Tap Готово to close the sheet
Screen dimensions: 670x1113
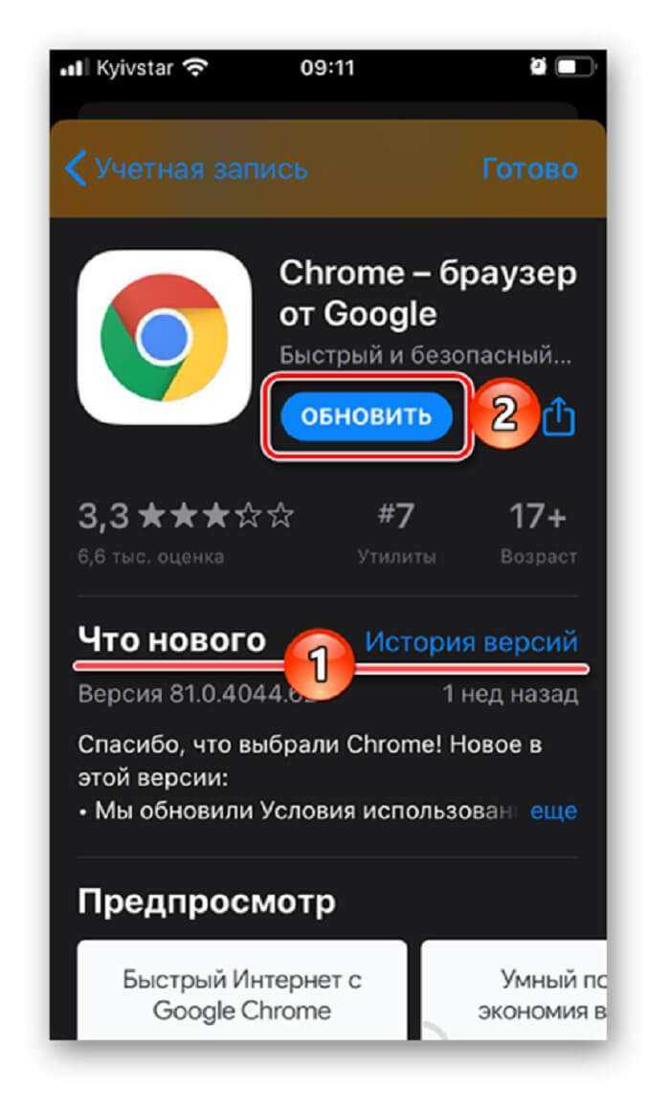coord(530,168)
